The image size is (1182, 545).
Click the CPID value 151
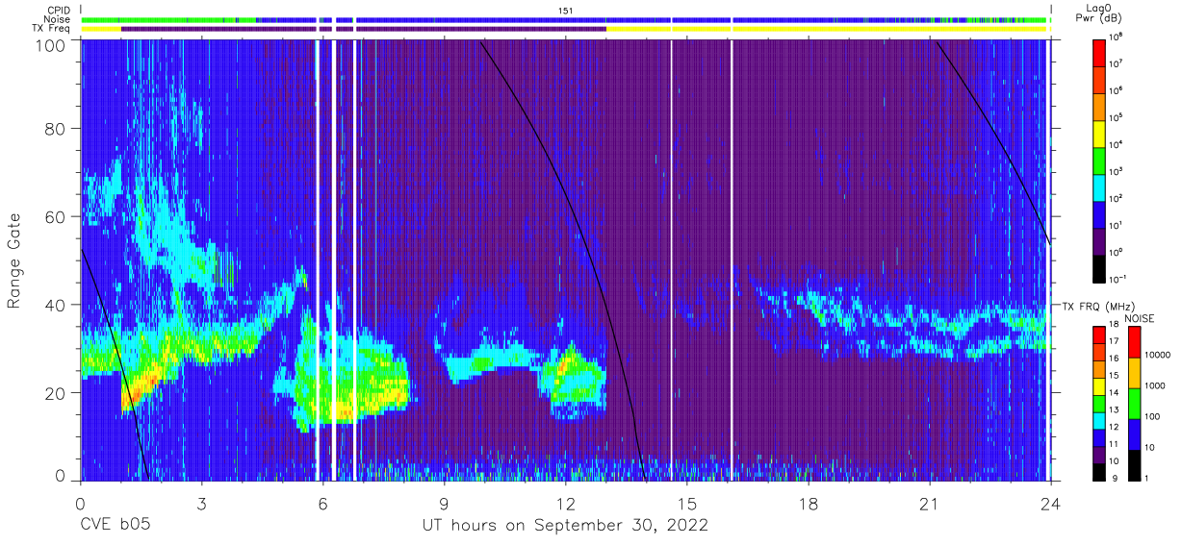coord(565,11)
